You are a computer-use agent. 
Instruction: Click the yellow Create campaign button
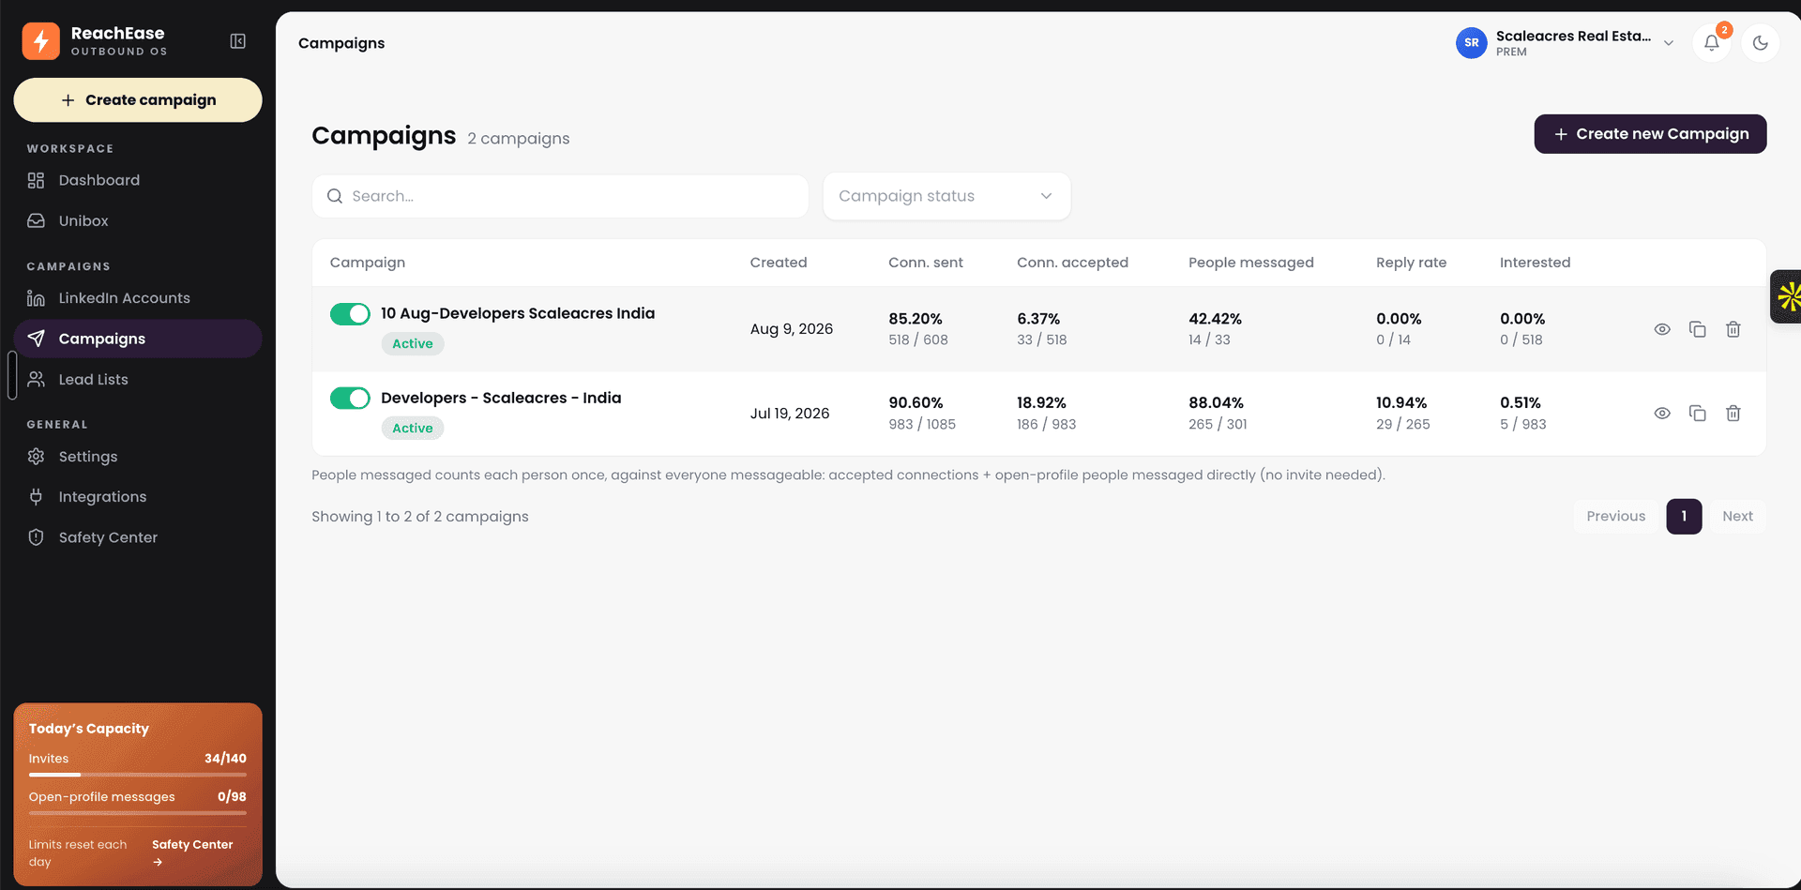coord(138,99)
